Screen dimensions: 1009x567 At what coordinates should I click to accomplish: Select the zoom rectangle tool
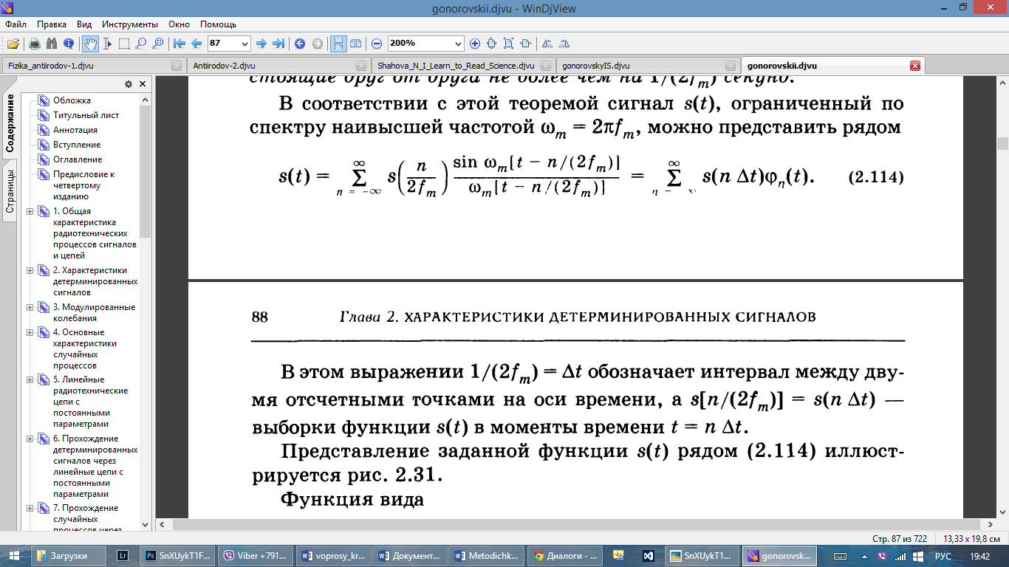click(x=157, y=44)
